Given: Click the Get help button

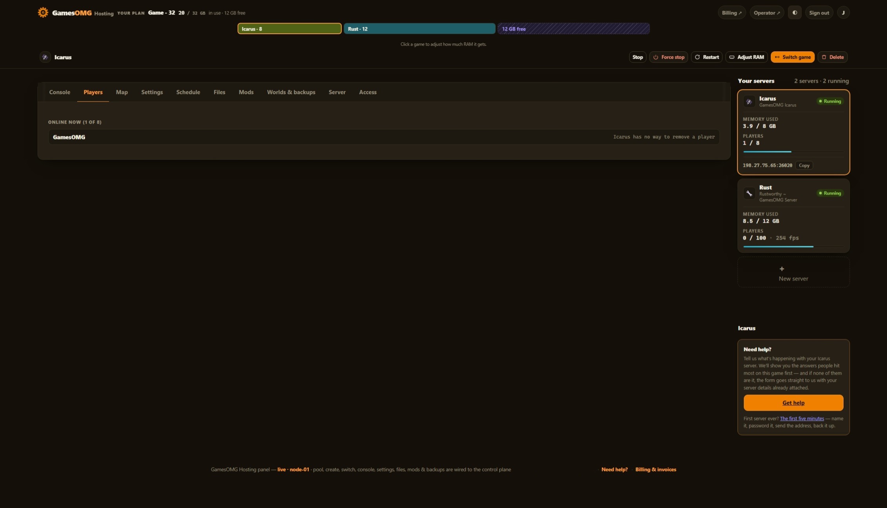Looking at the screenshot, I should 793,403.
